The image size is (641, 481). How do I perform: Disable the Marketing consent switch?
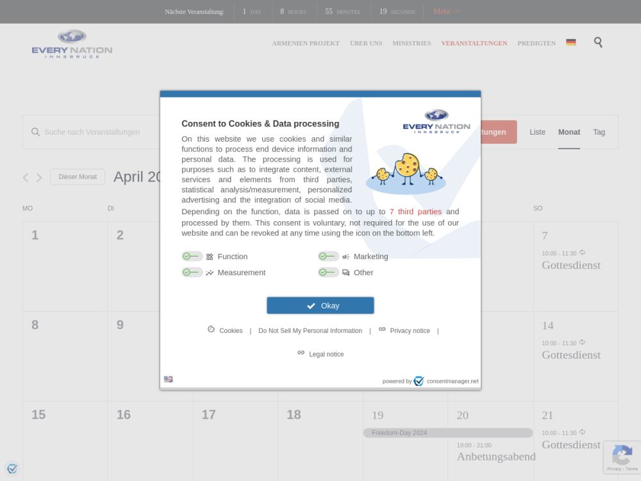click(328, 257)
